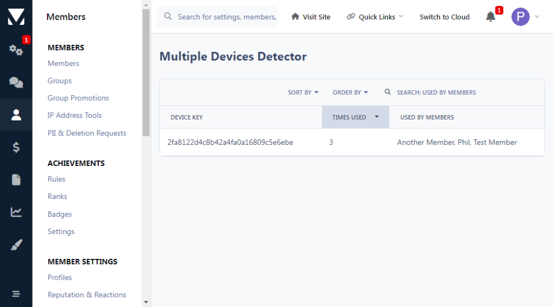Click the sidebar vertical scrollbar thumb
This screenshot has width=553, height=307.
tap(146, 72)
